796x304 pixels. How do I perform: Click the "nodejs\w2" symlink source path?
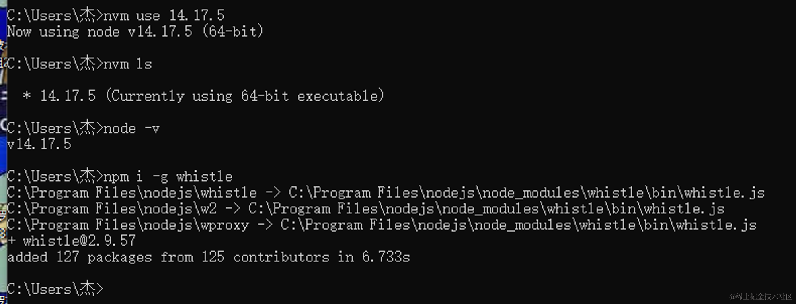click(179, 209)
